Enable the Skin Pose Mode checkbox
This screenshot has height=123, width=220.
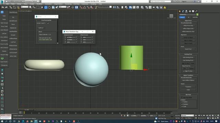[x=182, y=98]
